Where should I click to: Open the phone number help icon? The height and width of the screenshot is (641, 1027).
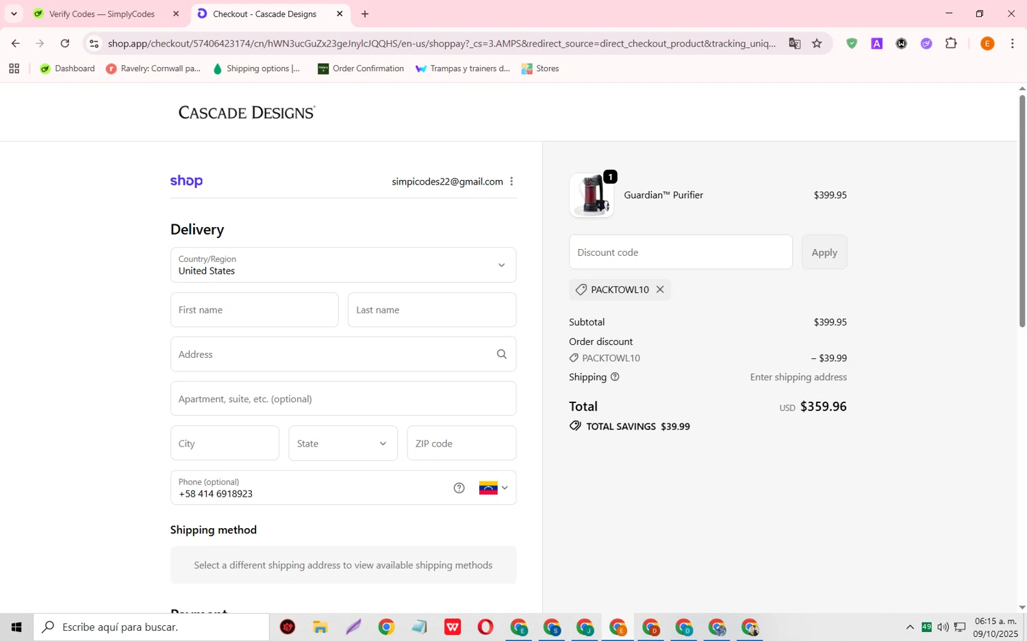[x=459, y=488]
